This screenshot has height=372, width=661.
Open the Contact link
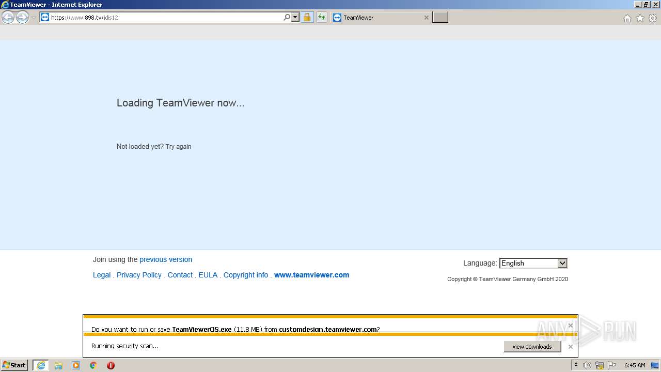180,275
